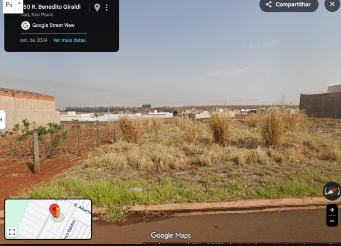Close Street View with the X button
This screenshot has width=341, height=246.
332,4
